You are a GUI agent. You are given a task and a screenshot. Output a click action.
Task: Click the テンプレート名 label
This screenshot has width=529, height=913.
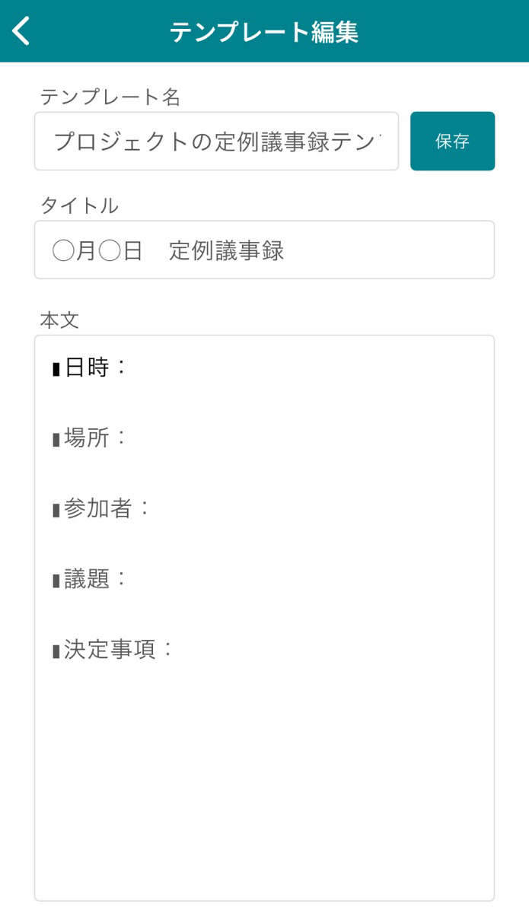click(110, 97)
